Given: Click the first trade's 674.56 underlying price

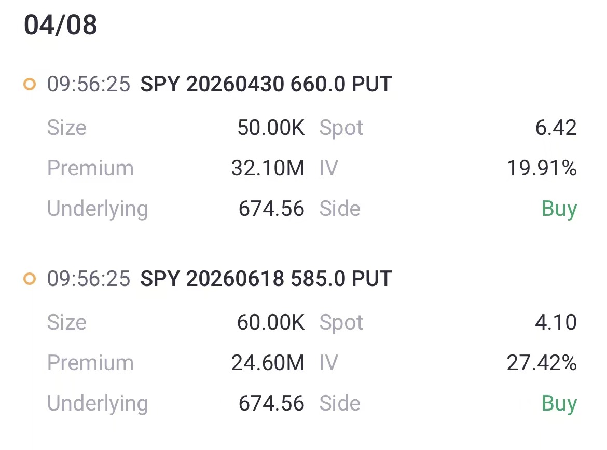Looking at the screenshot, I should pyautogui.click(x=271, y=209).
